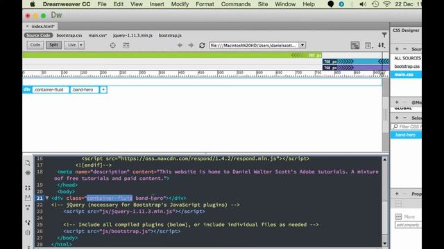Click the .container-fluid class tag
Viewport: 444px width, 249px height.
tap(50, 89)
